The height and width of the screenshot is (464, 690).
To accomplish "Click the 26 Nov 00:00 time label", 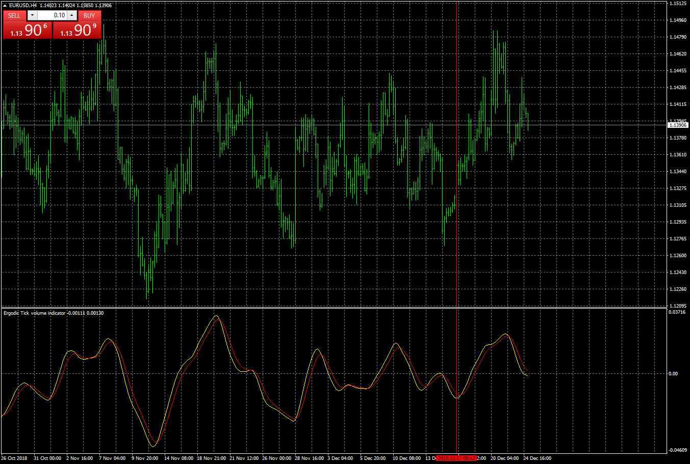I will coord(276,458).
